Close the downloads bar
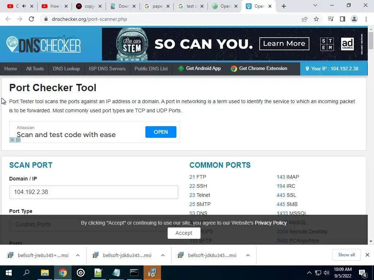This screenshot has width=374, height=280. (x=367, y=255)
